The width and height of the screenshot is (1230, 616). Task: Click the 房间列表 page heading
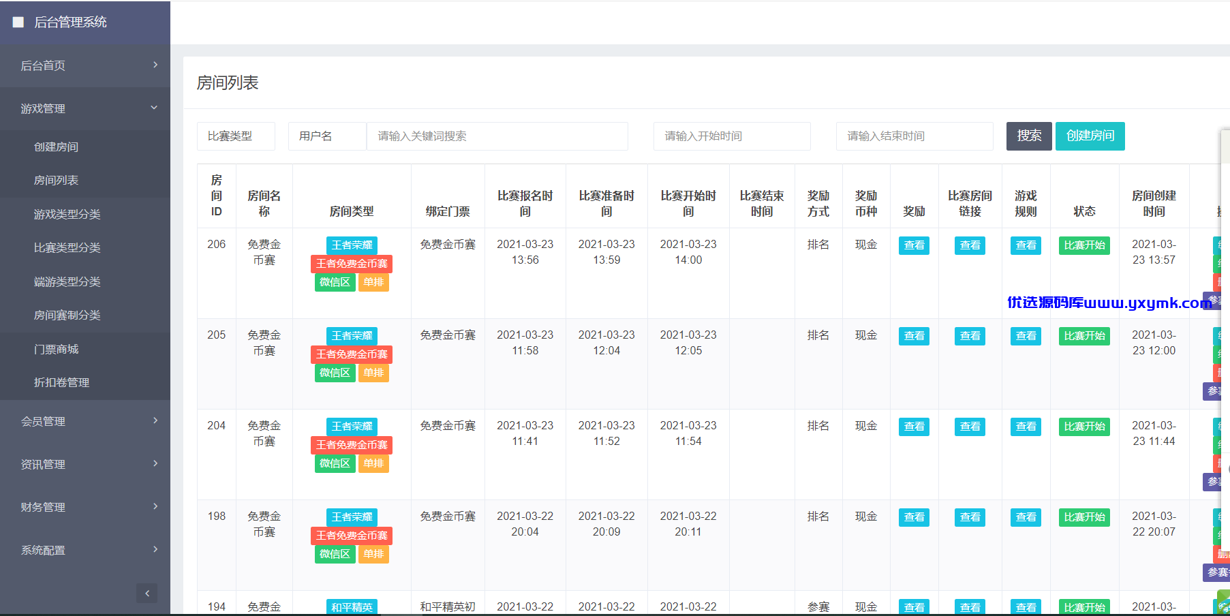[228, 82]
